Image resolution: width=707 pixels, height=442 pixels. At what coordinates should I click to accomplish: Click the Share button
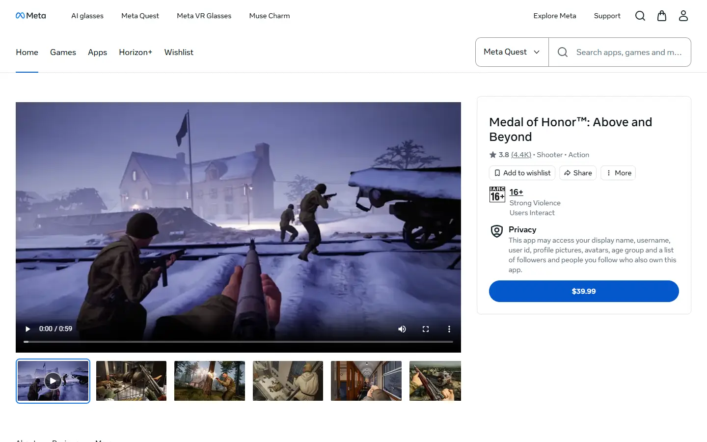coord(578,173)
